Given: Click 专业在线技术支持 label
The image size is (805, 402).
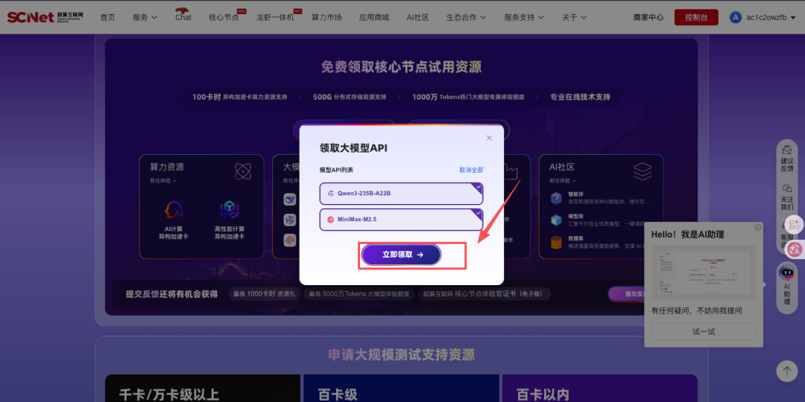Looking at the screenshot, I should (580, 97).
